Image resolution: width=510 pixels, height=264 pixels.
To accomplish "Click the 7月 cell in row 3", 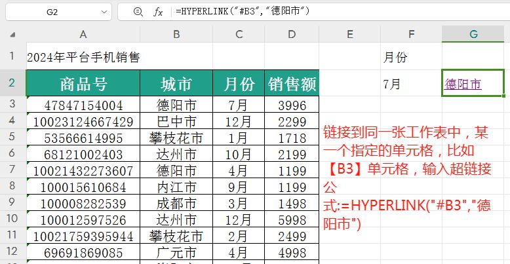I will click(239, 105).
